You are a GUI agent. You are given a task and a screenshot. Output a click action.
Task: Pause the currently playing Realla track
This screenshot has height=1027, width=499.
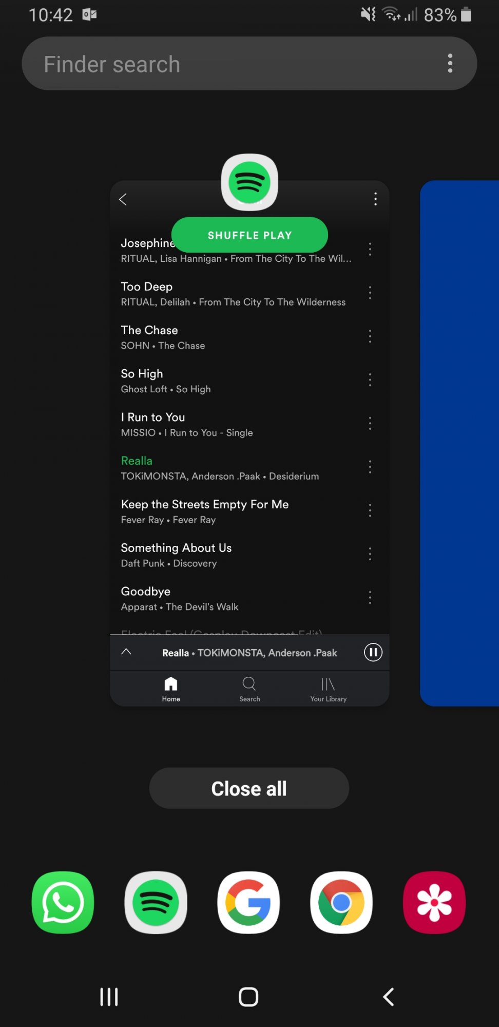pos(373,652)
